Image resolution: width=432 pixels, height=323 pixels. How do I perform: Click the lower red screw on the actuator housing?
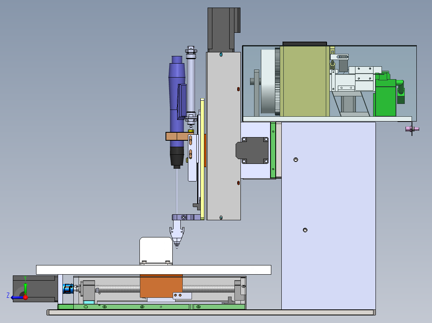pos(238,183)
